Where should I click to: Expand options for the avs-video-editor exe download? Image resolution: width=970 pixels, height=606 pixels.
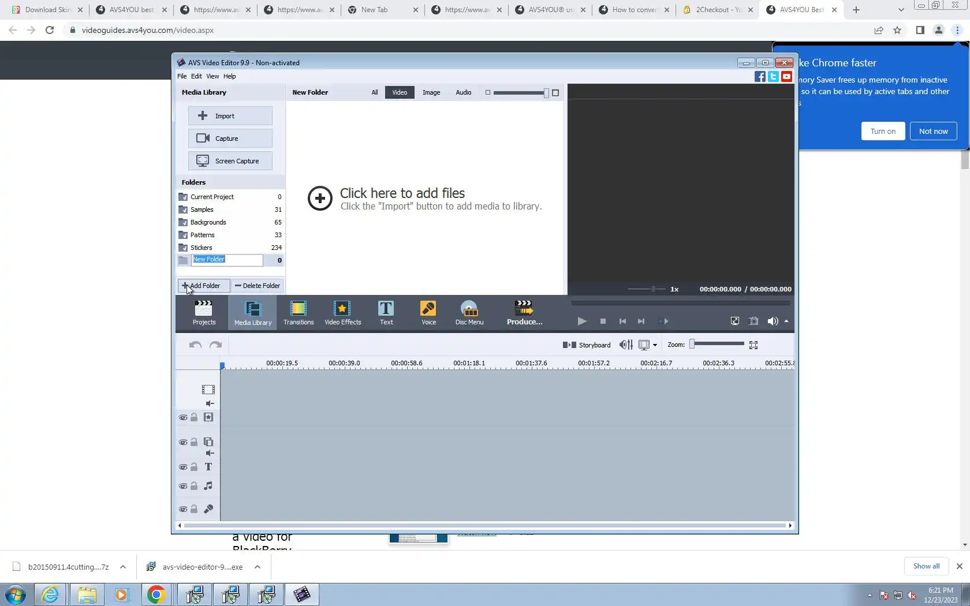click(258, 567)
